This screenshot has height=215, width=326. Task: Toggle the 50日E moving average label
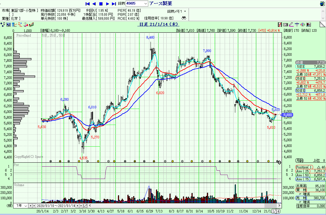[301, 90]
